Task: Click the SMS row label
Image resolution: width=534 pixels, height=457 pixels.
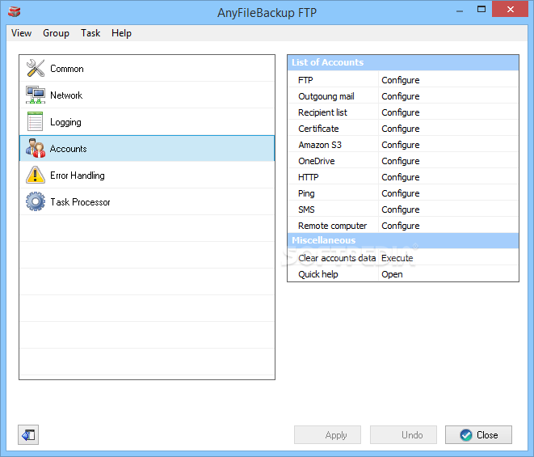Action: [306, 209]
